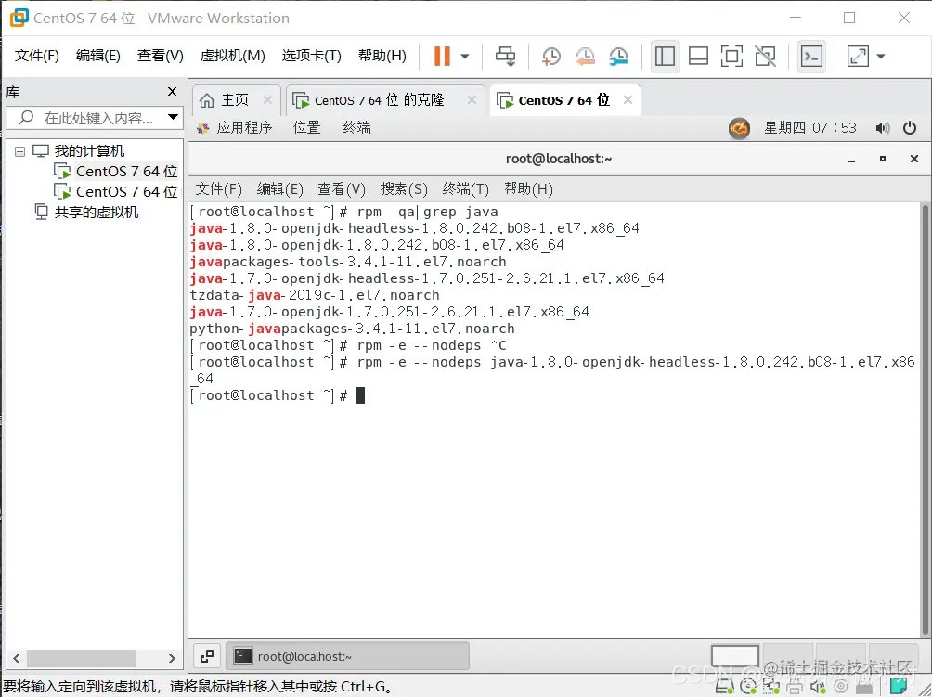Open the terminal 帮助(H) menu
This screenshot has height=697, width=932.
tap(528, 189)
